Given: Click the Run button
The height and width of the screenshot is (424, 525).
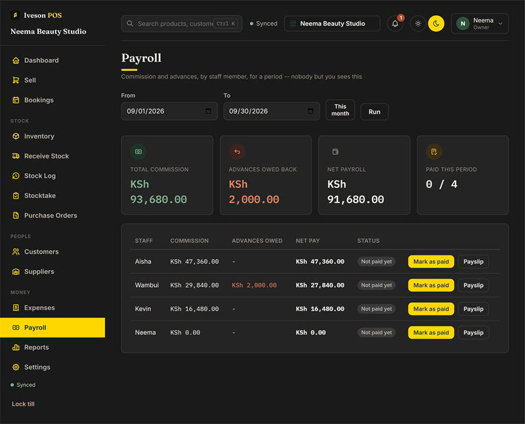Looking at the screenshot, I should pyautogui.click(x=374, y=111).
